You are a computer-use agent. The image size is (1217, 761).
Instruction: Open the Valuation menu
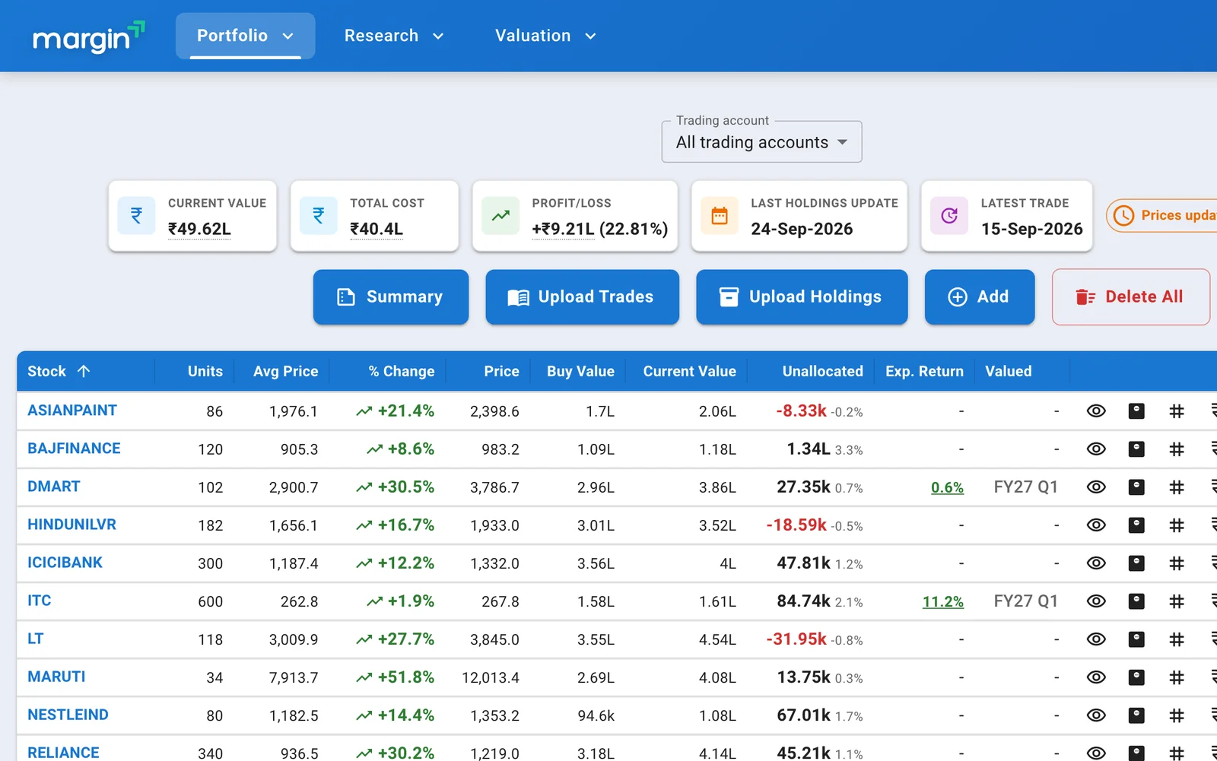point(545,36)
